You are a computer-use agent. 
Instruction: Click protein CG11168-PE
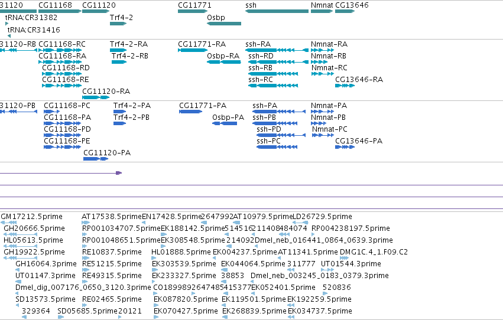[x=67, y=141]
